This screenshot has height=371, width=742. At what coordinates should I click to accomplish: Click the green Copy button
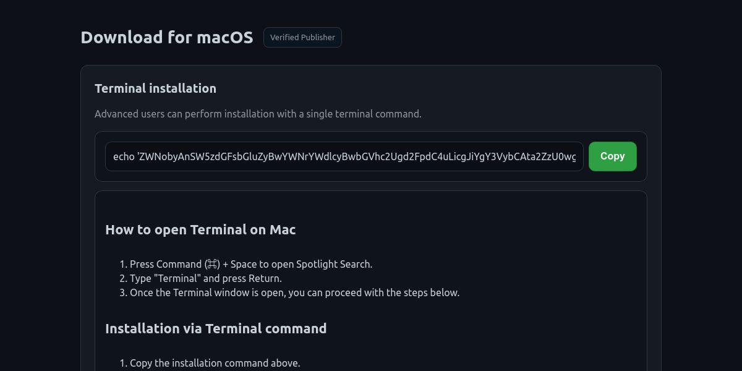[x=612, y=156]
